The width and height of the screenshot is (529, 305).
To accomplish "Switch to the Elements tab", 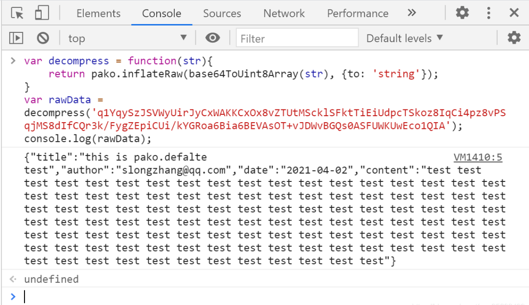I will pos(98,14).
